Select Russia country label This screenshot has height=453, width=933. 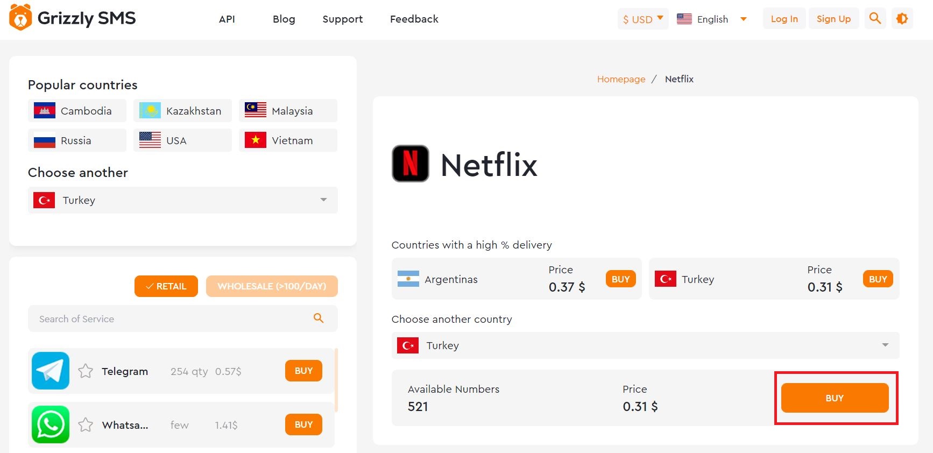(76, 140)
